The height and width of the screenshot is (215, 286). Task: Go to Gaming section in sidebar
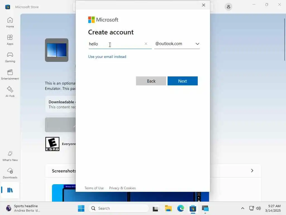[x=10, y=57]
